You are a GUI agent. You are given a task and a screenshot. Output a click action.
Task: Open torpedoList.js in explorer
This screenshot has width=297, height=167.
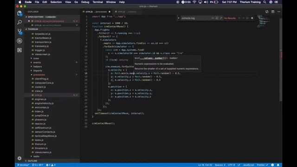point(42,34)
